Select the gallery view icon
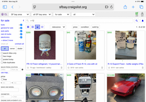The image size is (146, 102). tap(38, 27)
